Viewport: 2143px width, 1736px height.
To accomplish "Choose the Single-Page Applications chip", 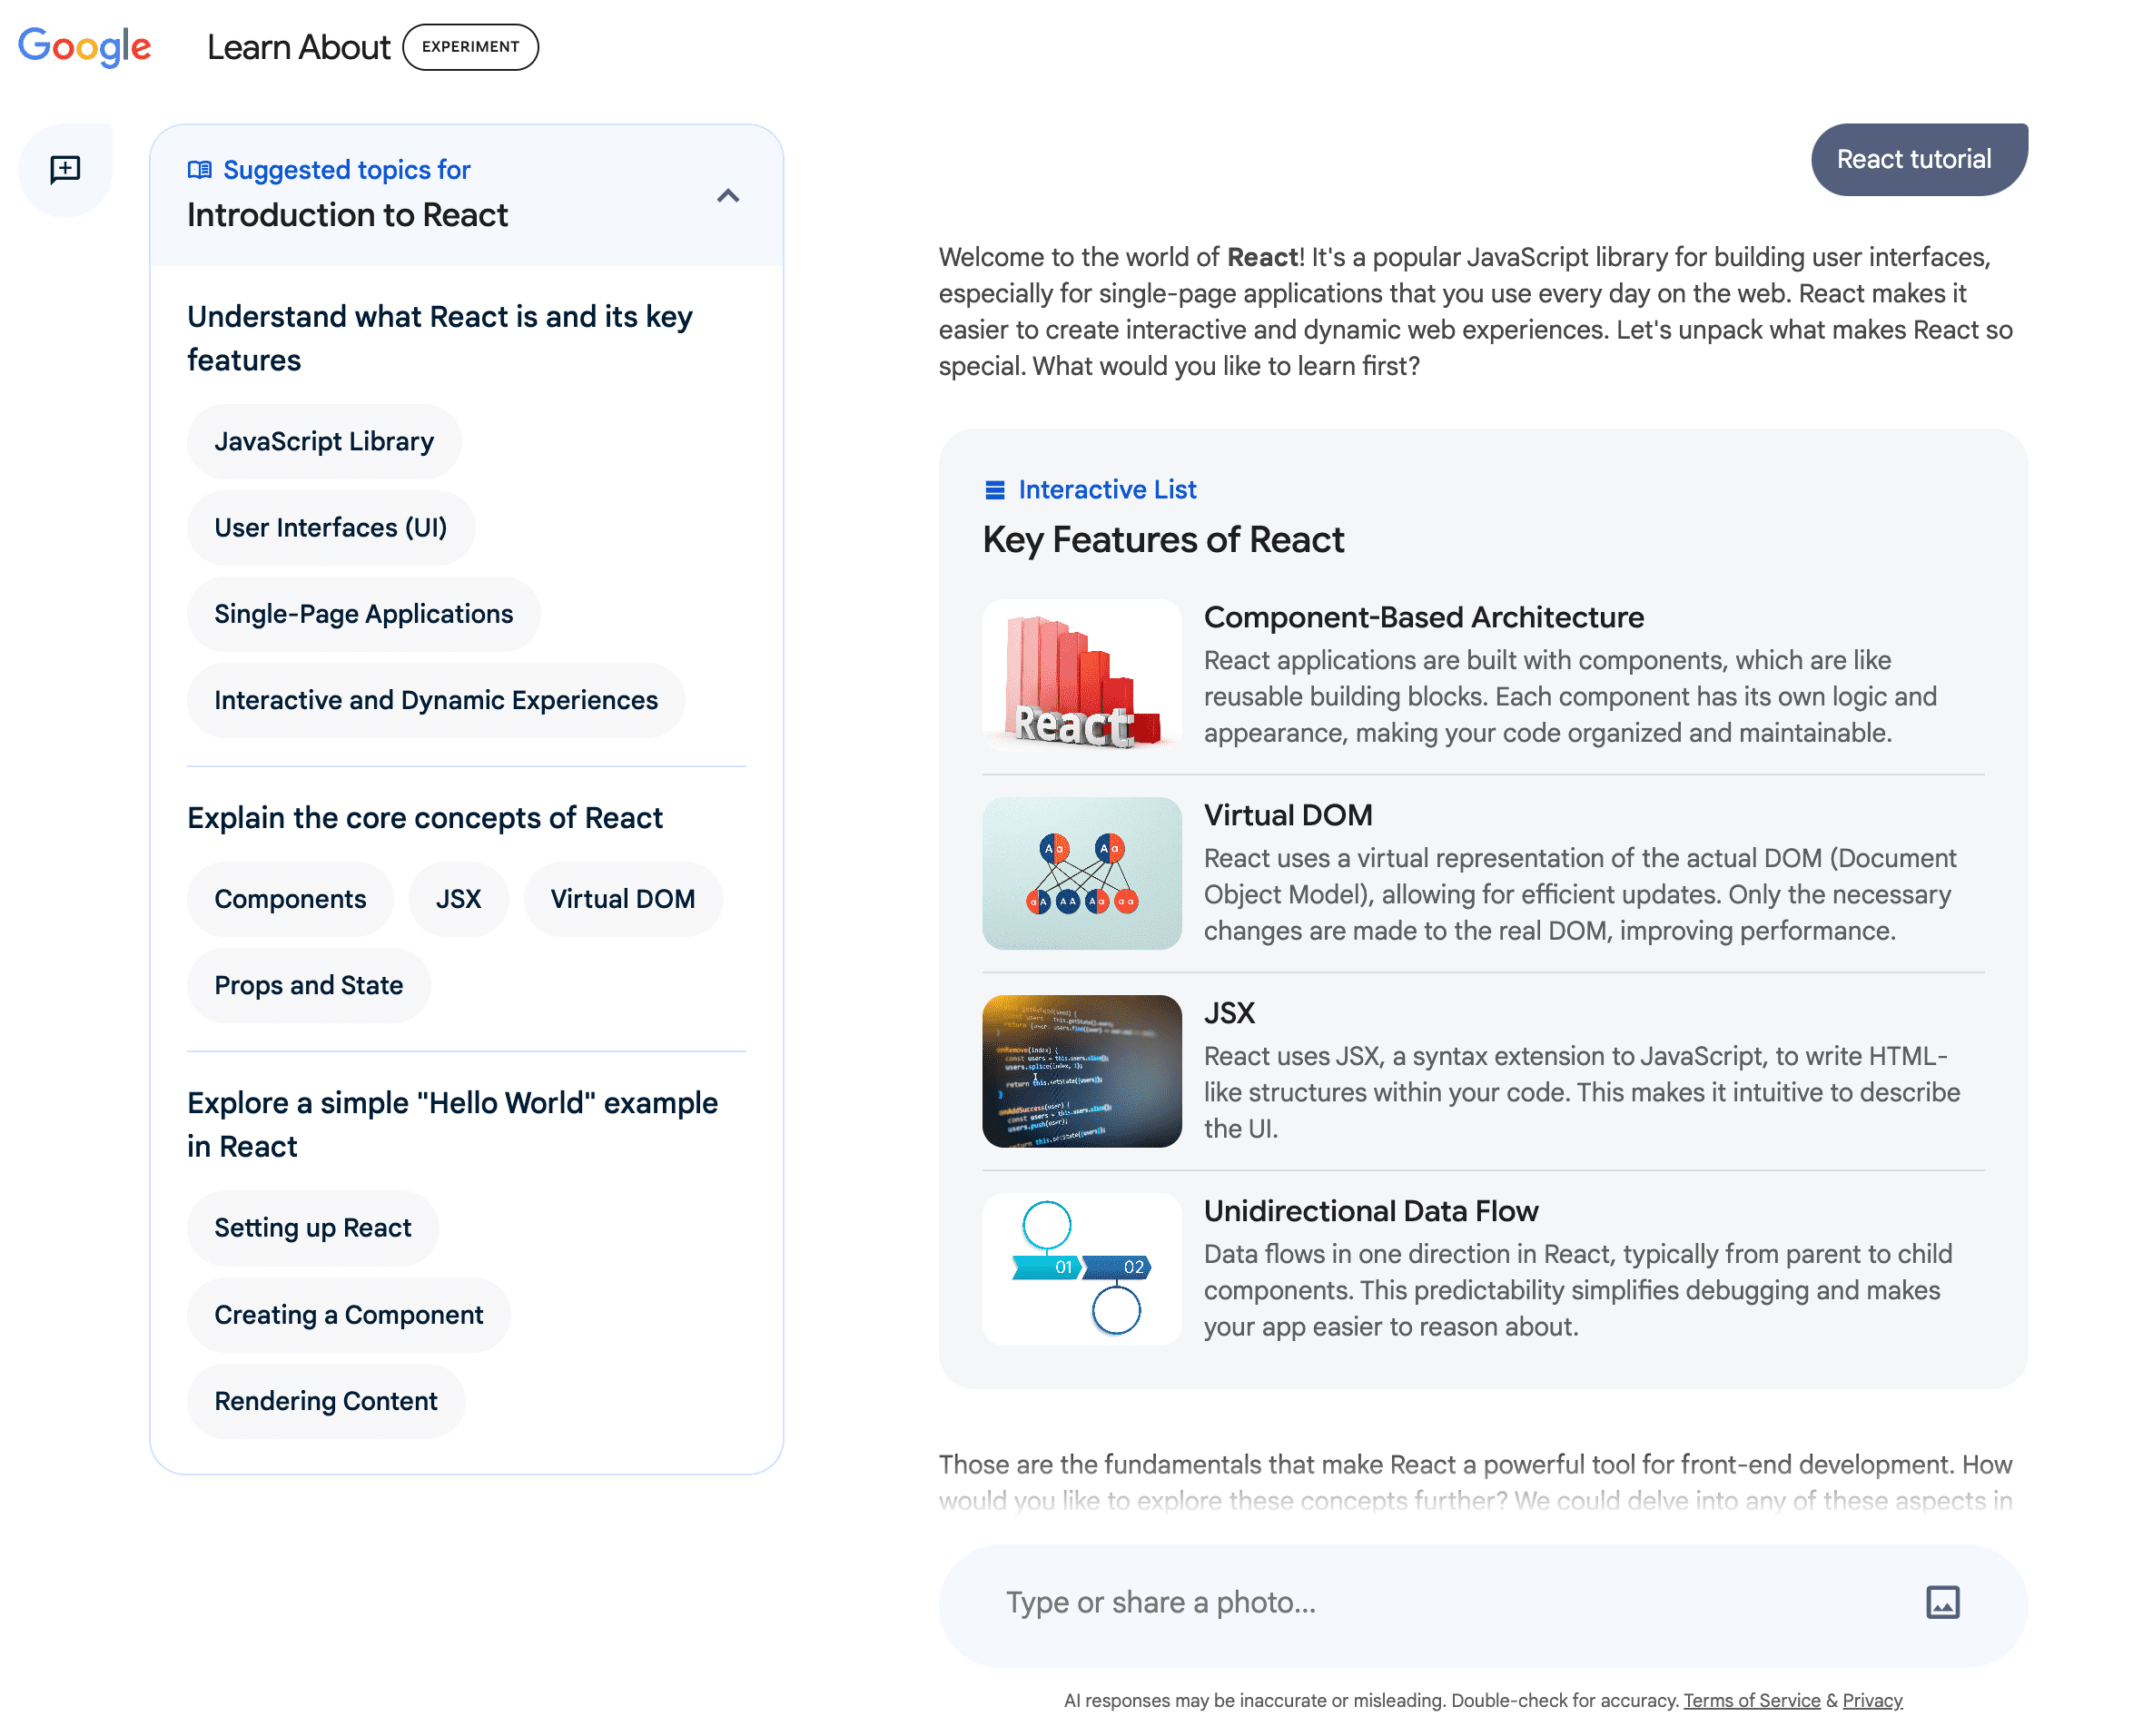I will pos(363,614).
